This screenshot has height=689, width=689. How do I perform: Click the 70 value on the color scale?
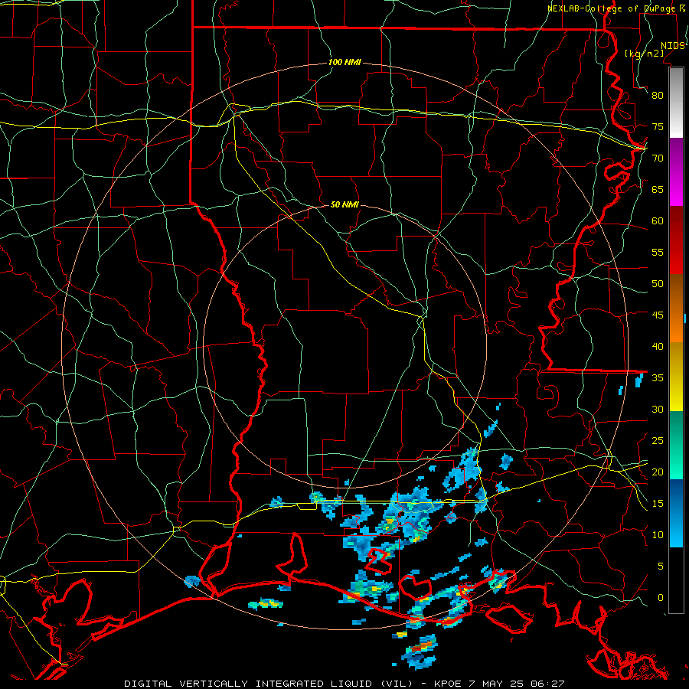(x=658, y=158)
